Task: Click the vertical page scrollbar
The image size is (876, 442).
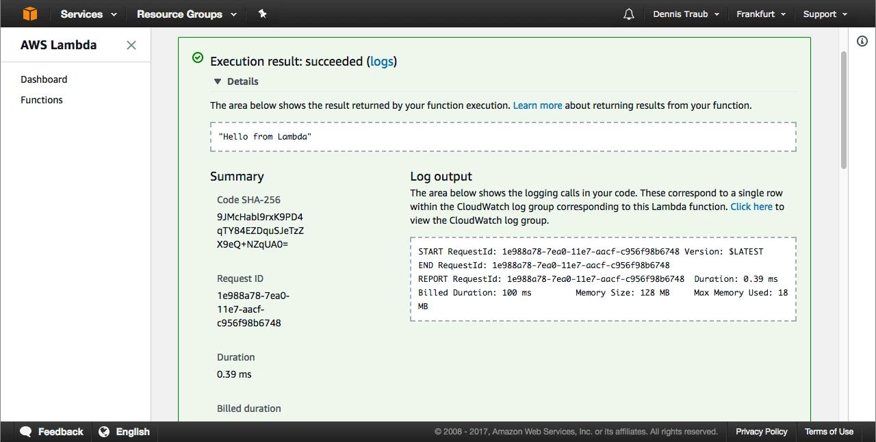Action: 843,109
